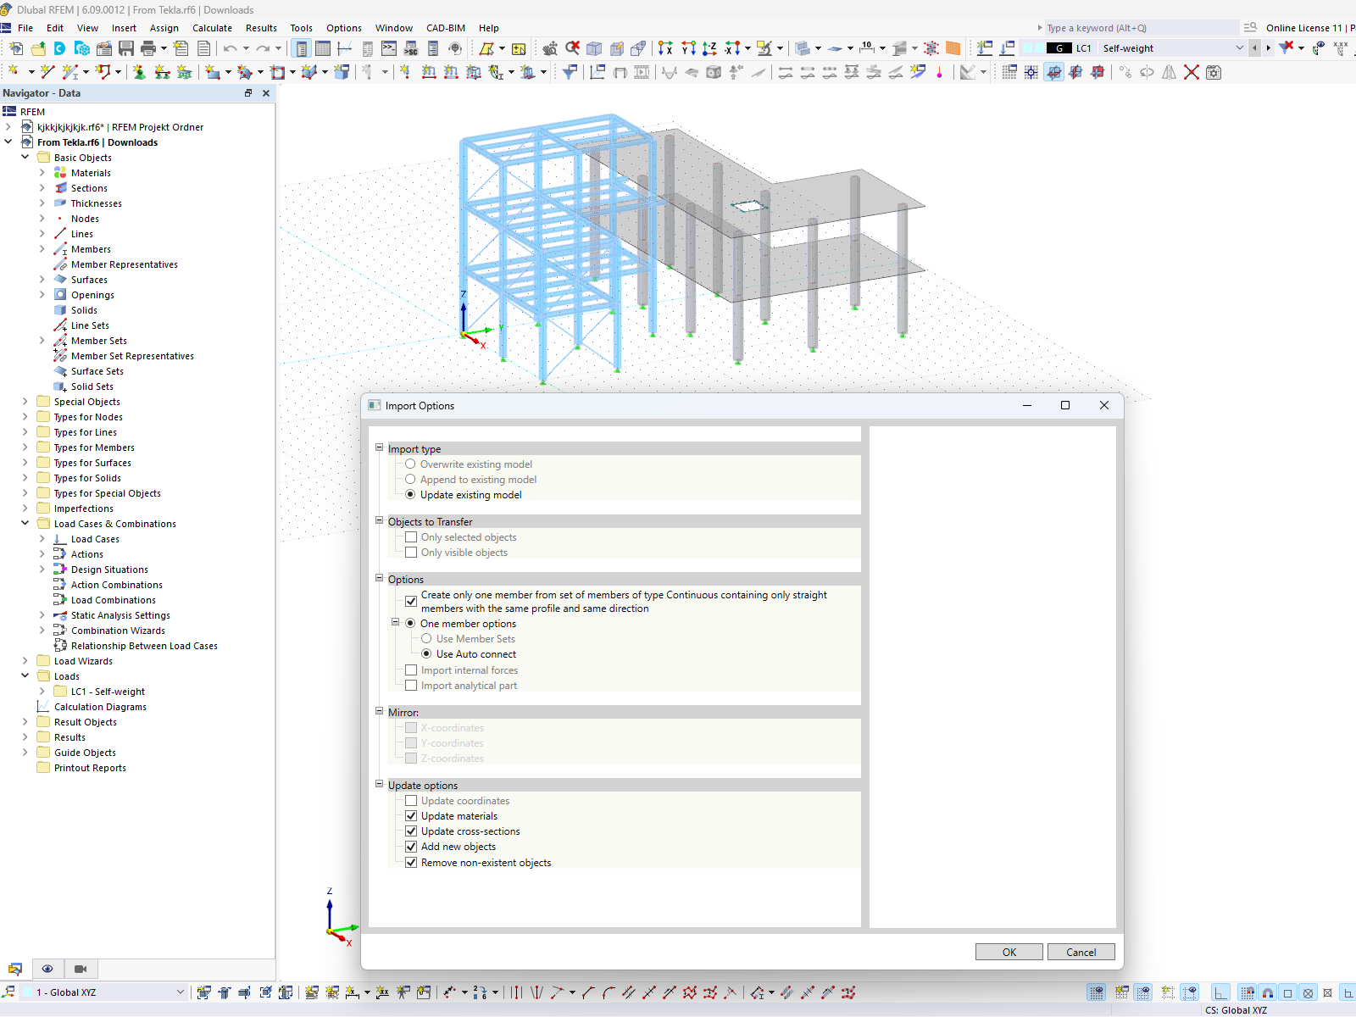Select the Overwrite existing model option
Image resolution: width=1356 pixels, height=1017 pixels.
(x=411, y=464)
